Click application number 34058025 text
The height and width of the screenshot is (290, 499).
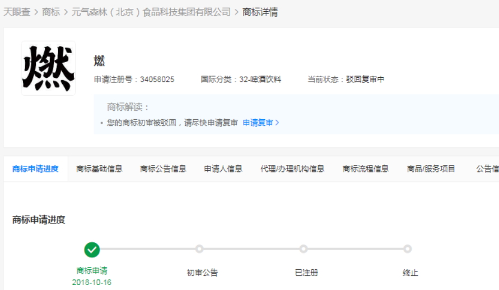coord(157,79)
